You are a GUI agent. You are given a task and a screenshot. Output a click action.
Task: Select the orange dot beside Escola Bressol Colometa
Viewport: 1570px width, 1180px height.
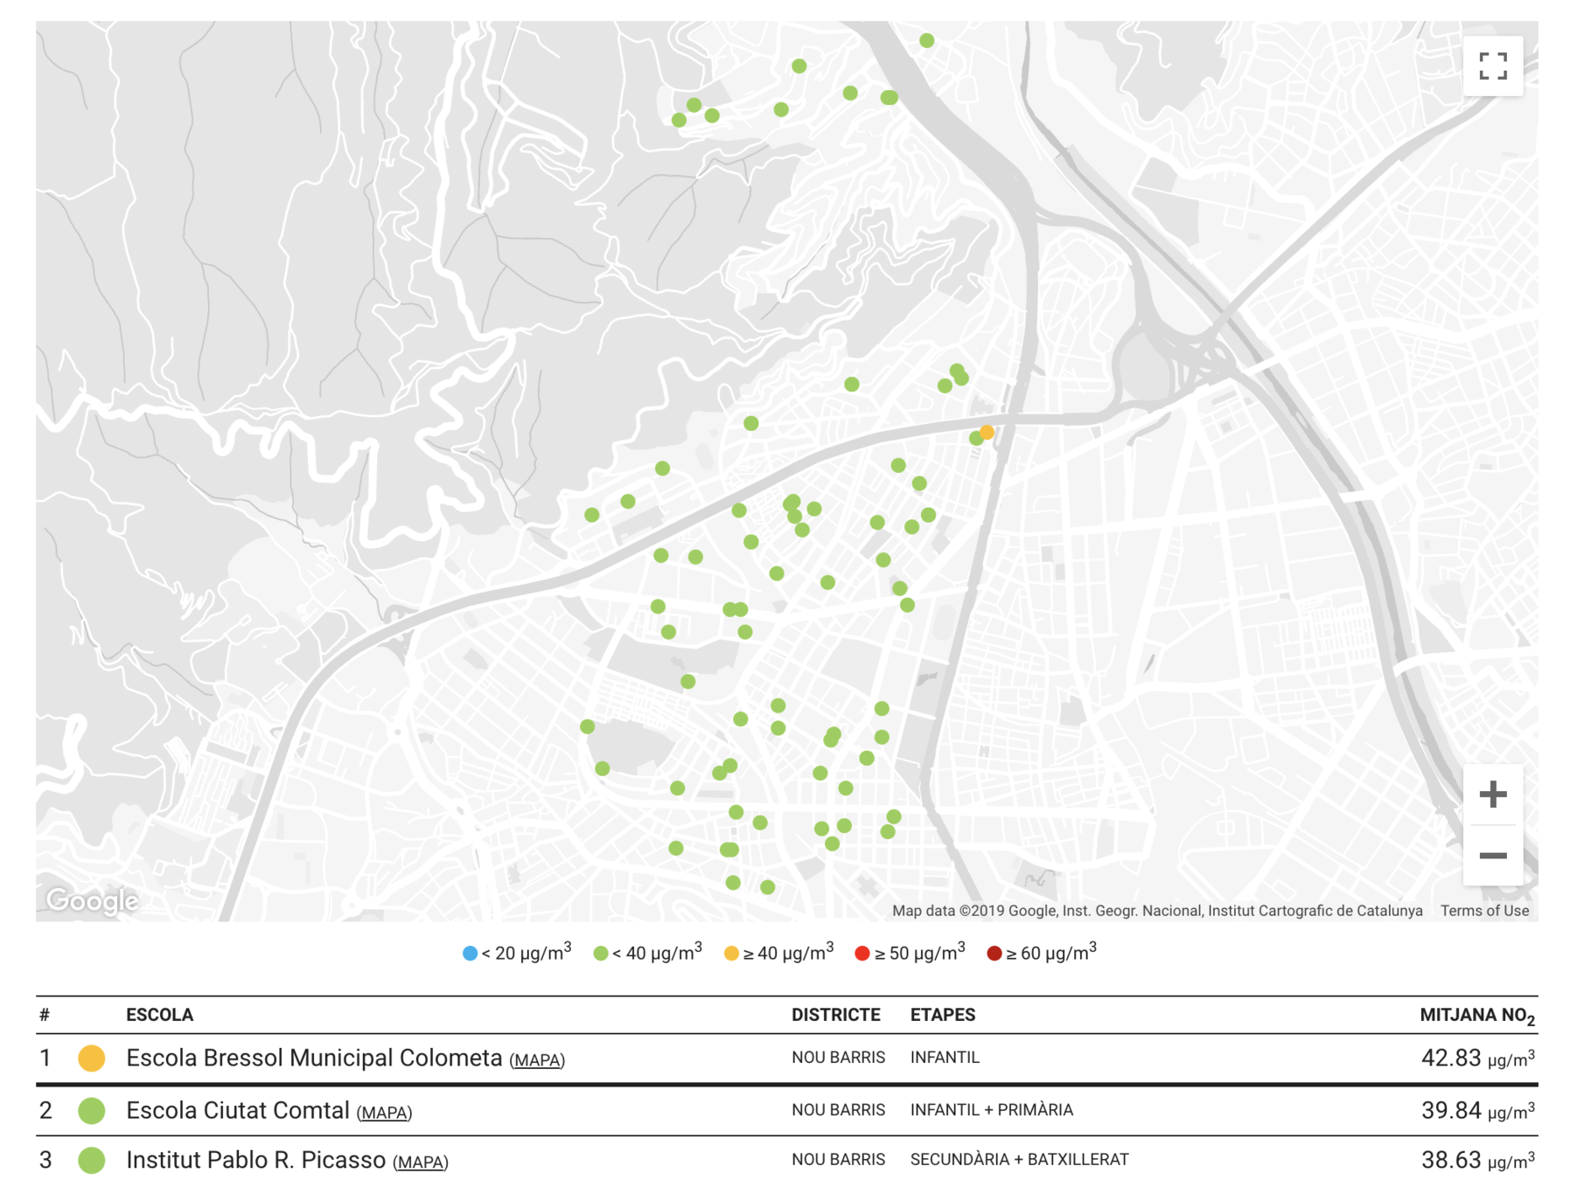pyautogui.click(x=92, y=1059)
